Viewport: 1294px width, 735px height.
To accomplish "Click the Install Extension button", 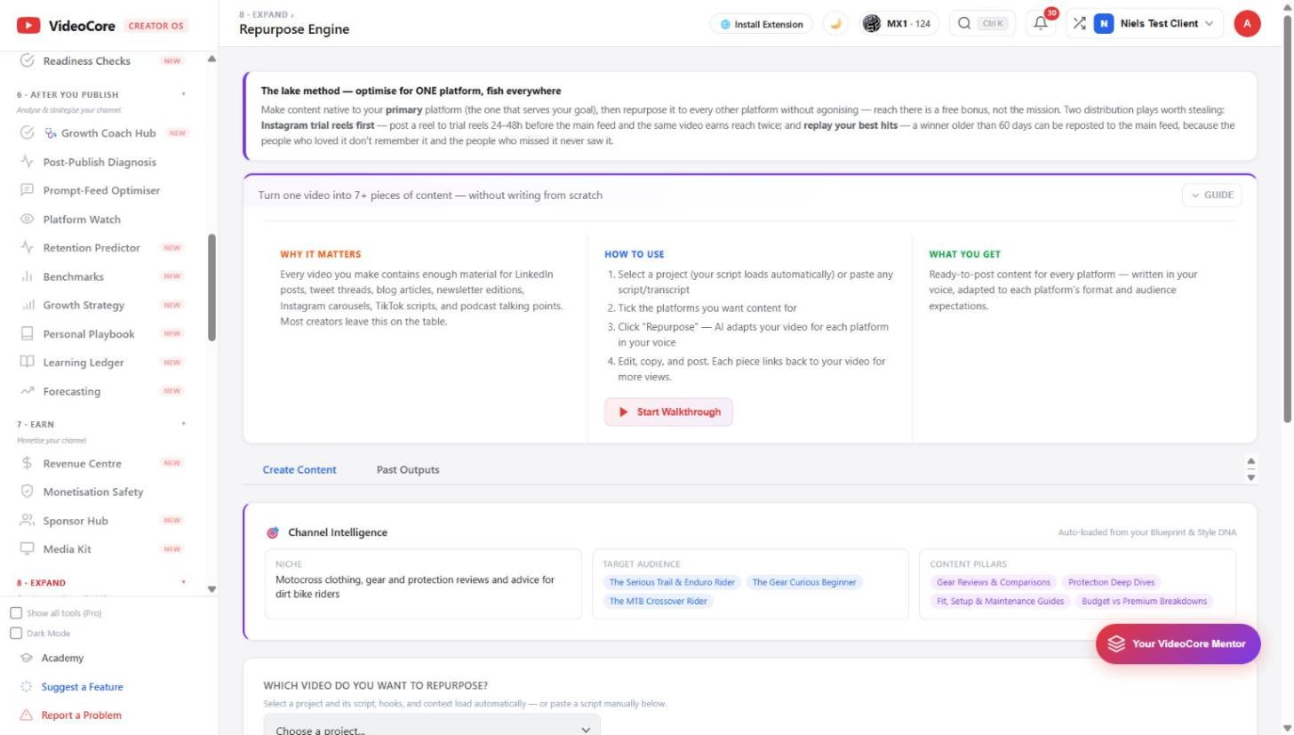I will (761, 24).
